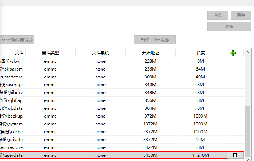The image size is (254, 161).
Task: Focus the lower file path input field
Action: click(x=103, y=26)
